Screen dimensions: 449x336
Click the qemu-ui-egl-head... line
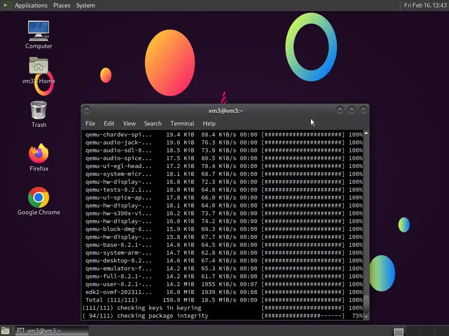(224, 166)
